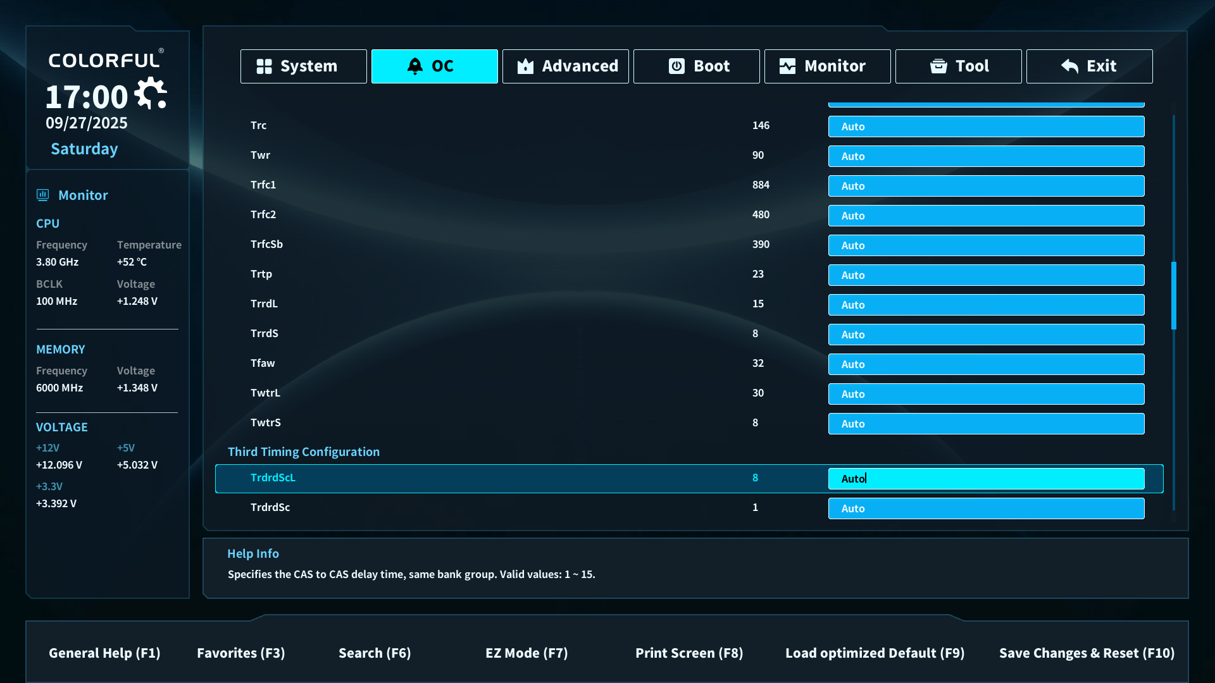Select the Trfc1 setting label
This screenshot has height=683, width=1215.
pos(263,185)
